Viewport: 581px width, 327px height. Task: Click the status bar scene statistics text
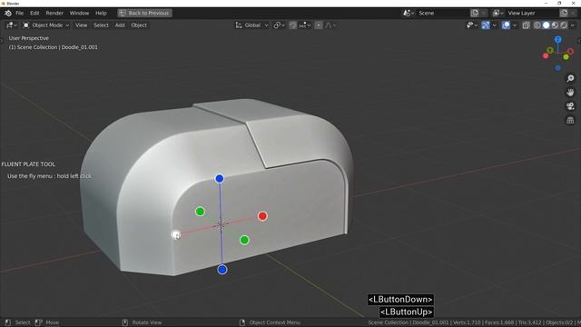[474, 322]
